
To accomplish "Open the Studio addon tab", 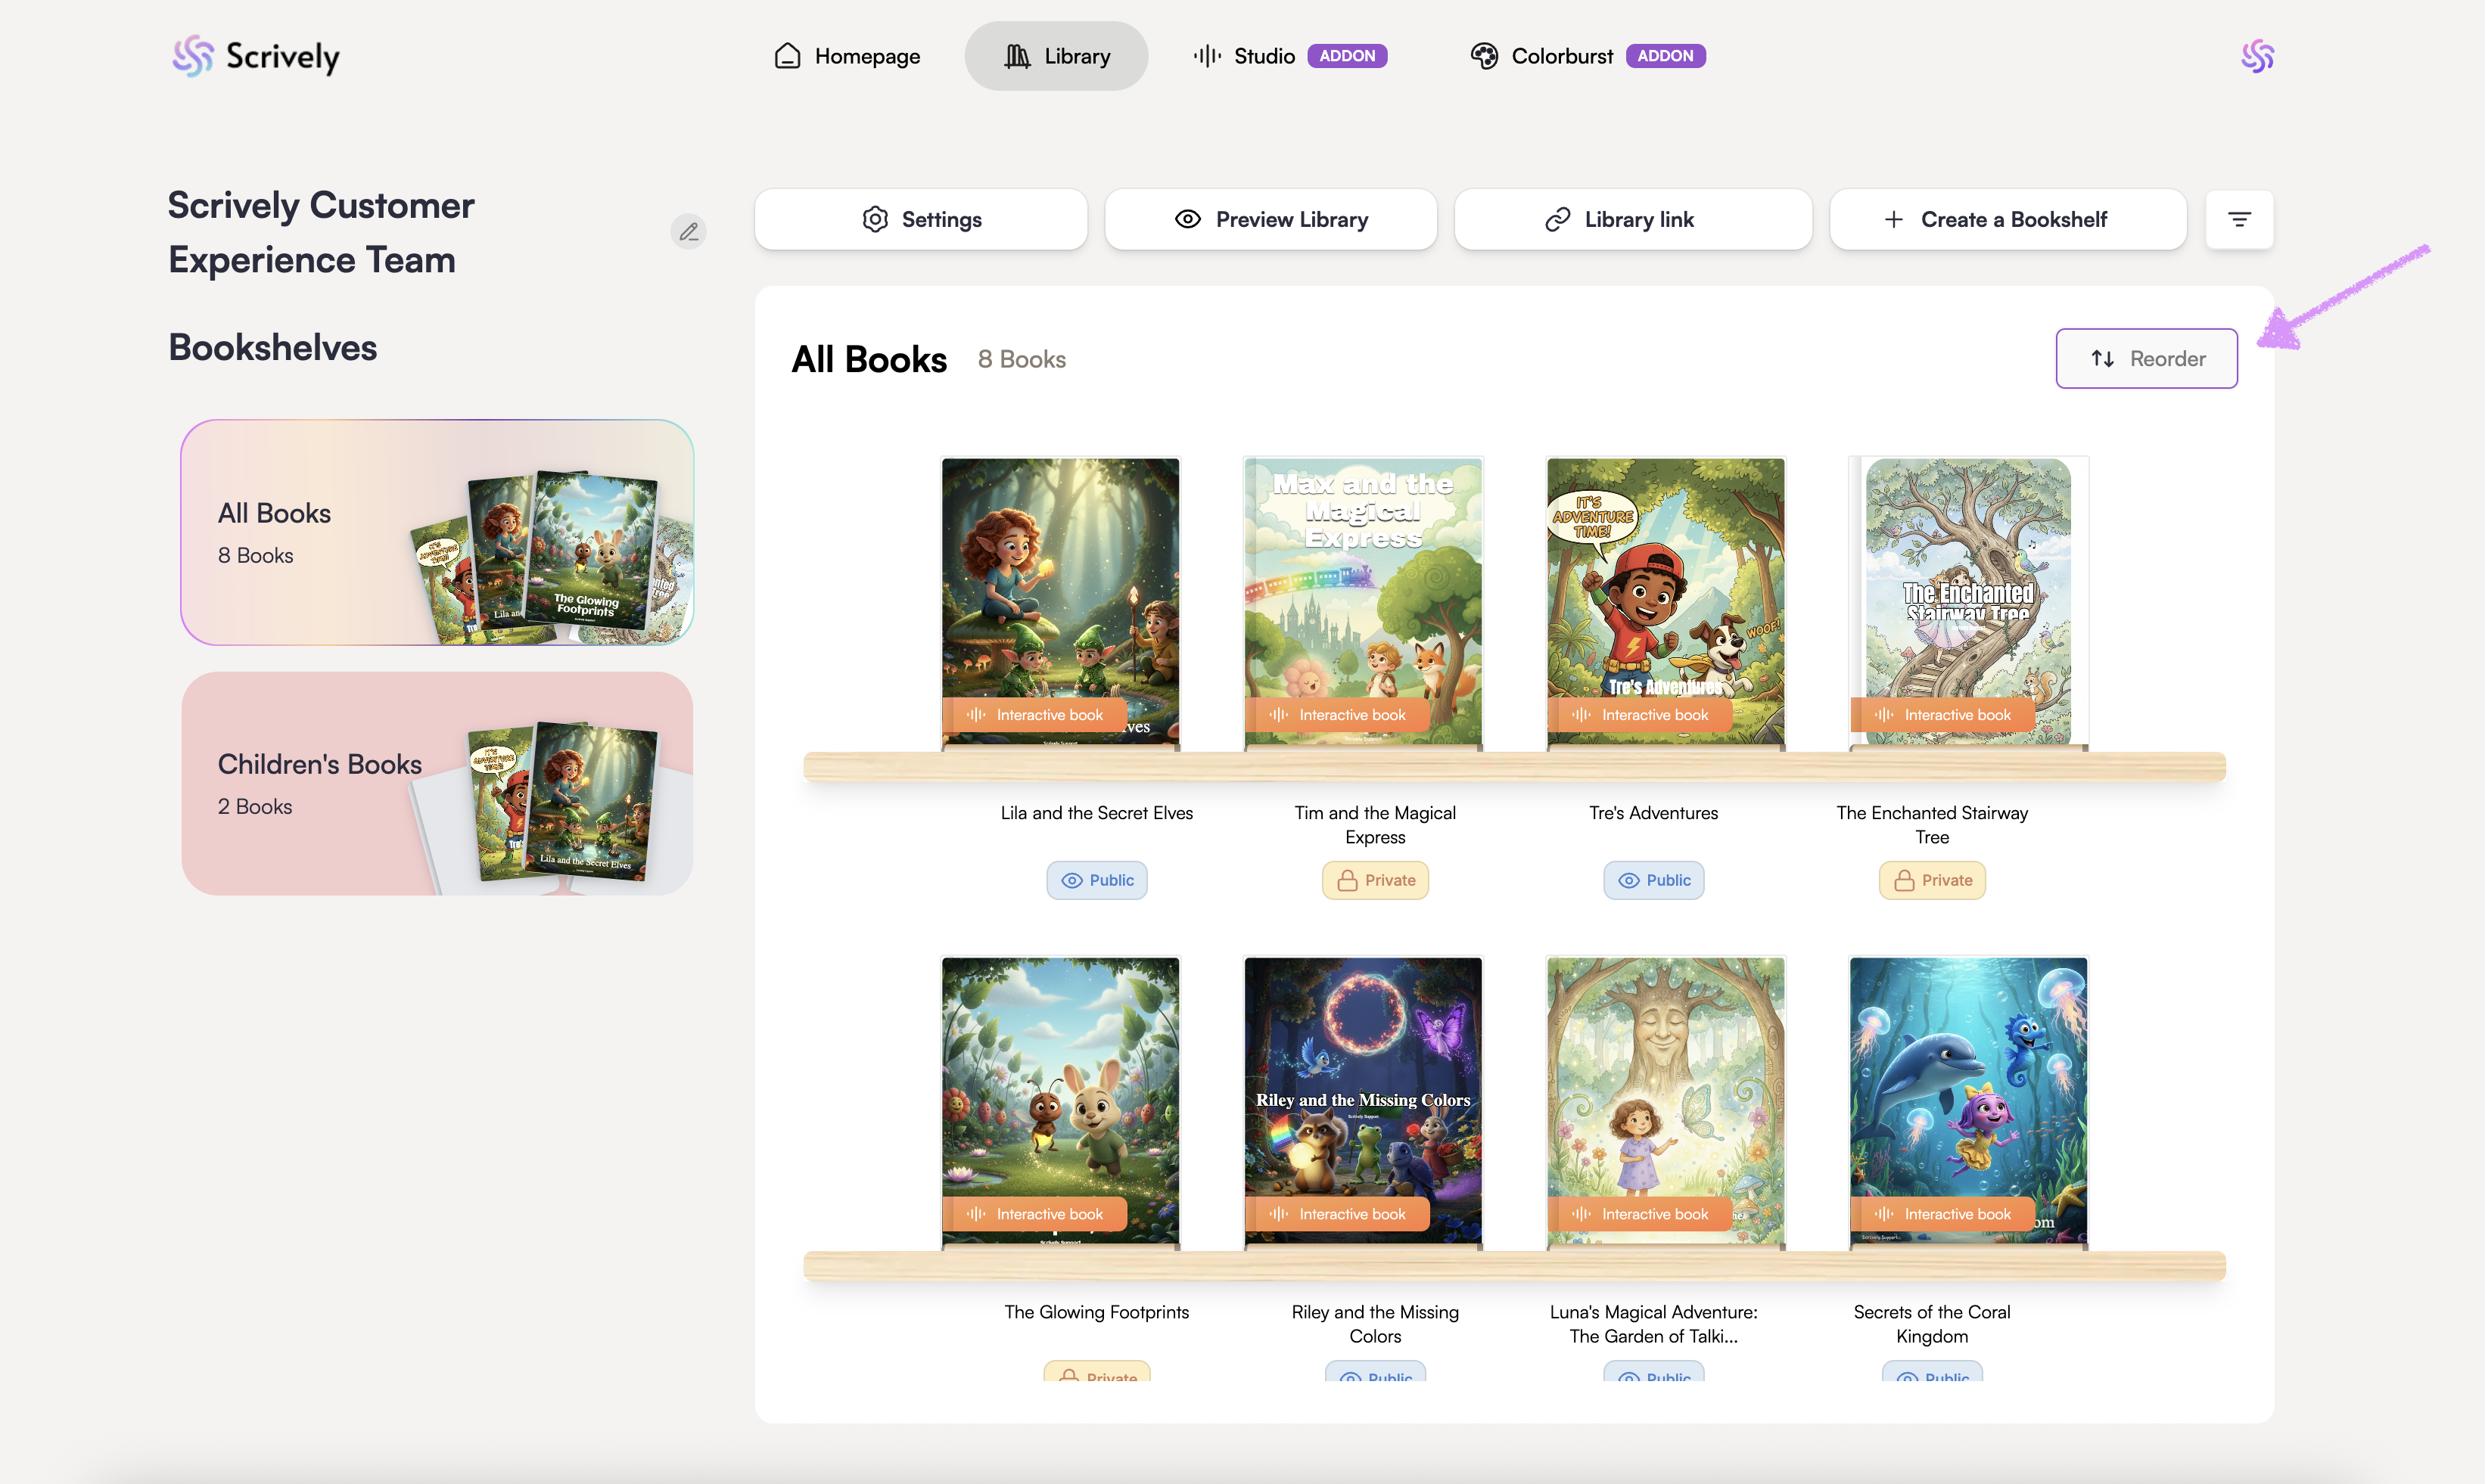I will click(1289, 56).
